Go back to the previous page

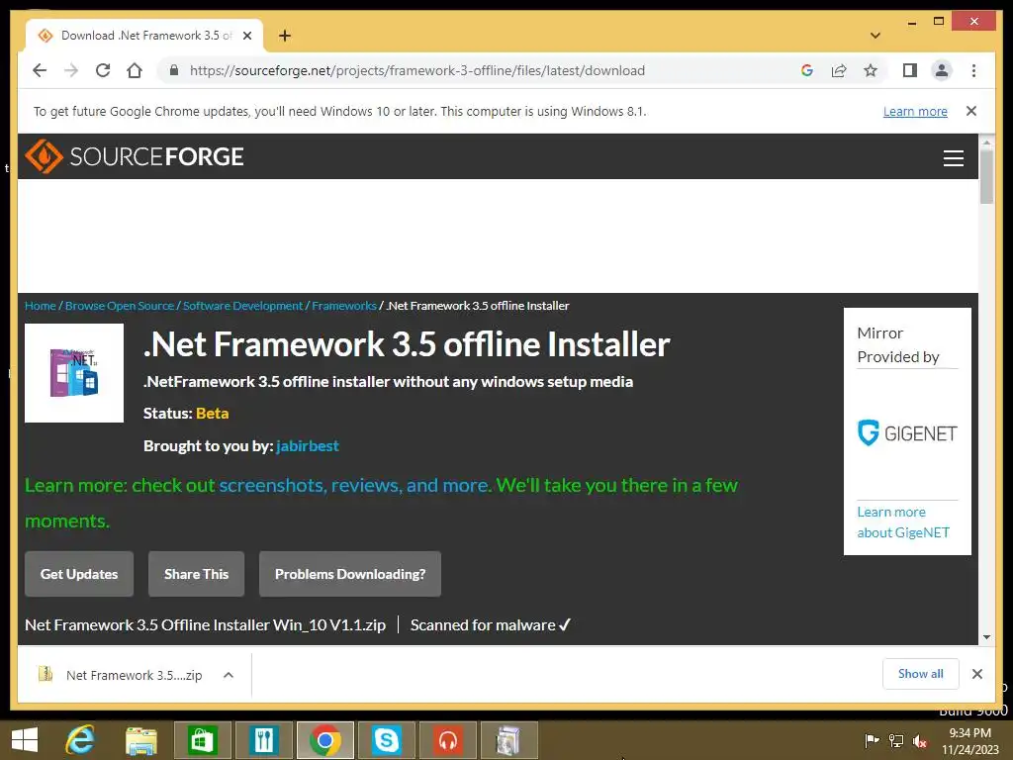coord(40,70)
